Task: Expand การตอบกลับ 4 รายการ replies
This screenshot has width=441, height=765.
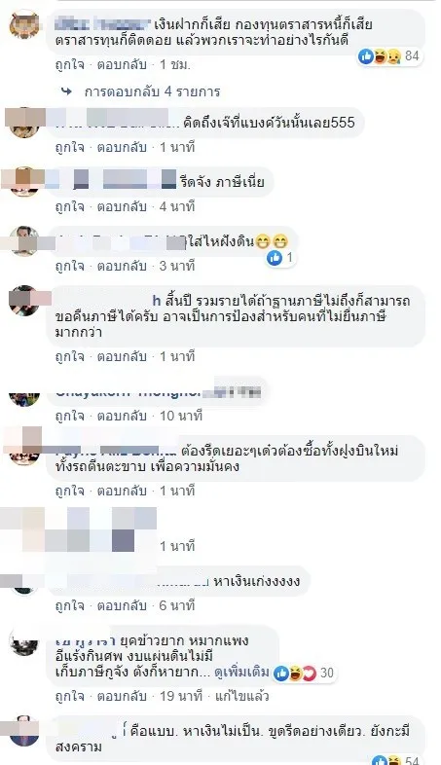Action: click(152, 91)
